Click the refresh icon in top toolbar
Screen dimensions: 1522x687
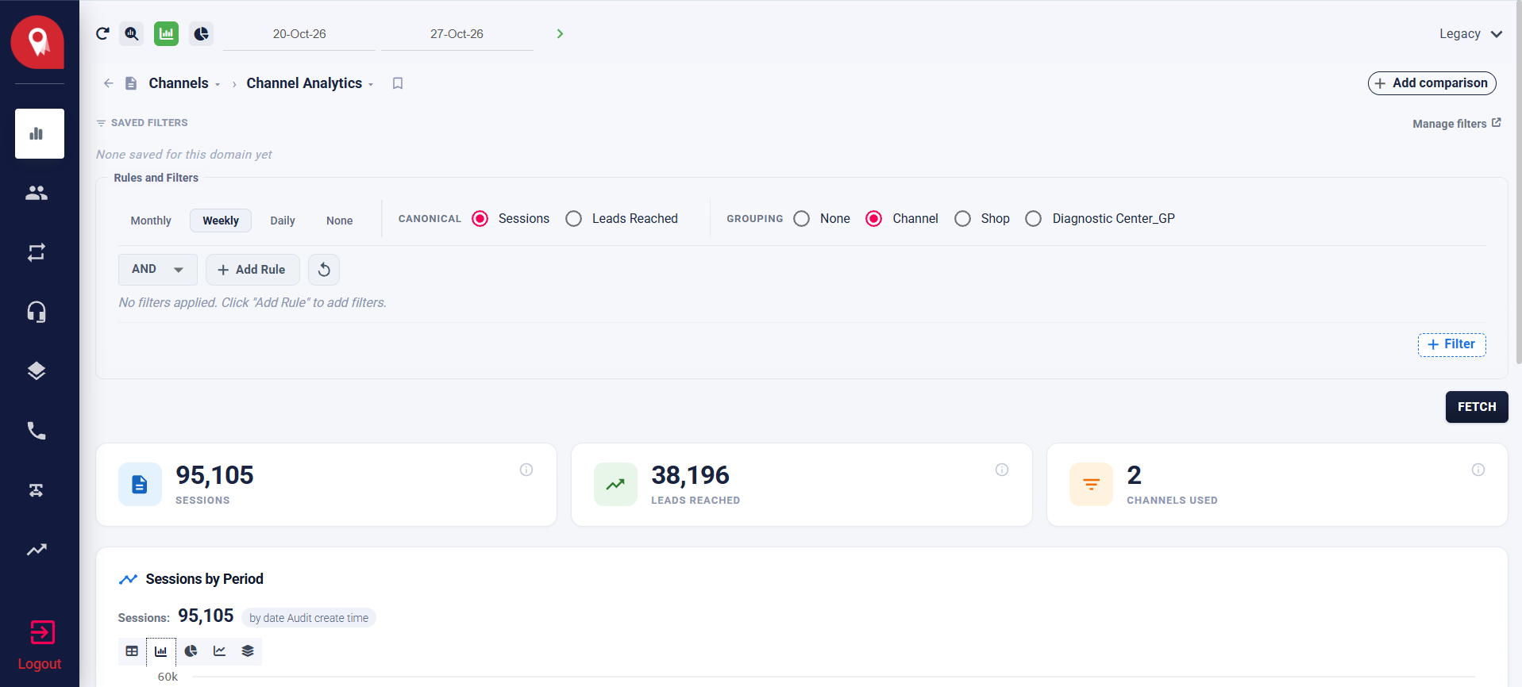tap(102, 33)
